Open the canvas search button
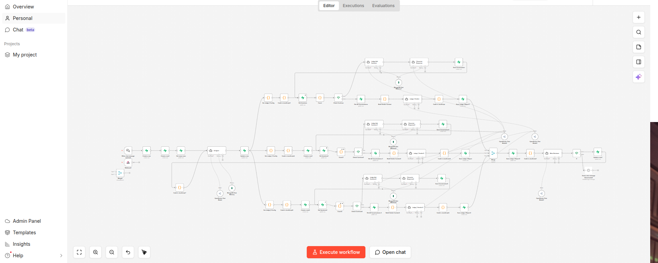The width and height of the screenshot is (658, 263). click(639, 32)
